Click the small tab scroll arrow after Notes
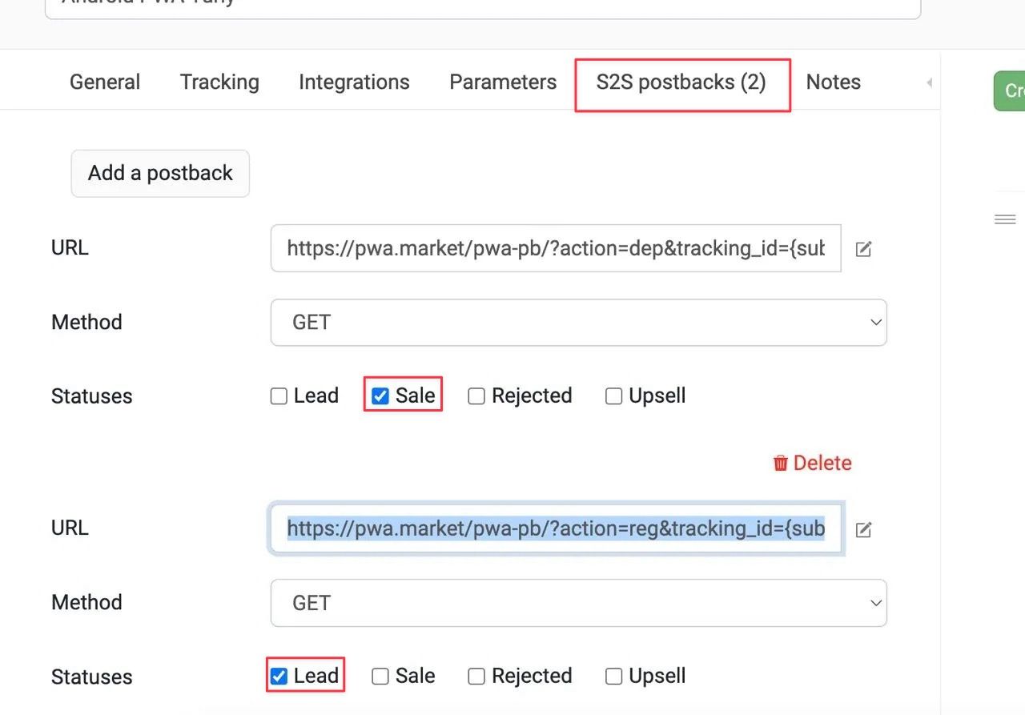This screenshot has width=1025, height=715. (929, 82)
